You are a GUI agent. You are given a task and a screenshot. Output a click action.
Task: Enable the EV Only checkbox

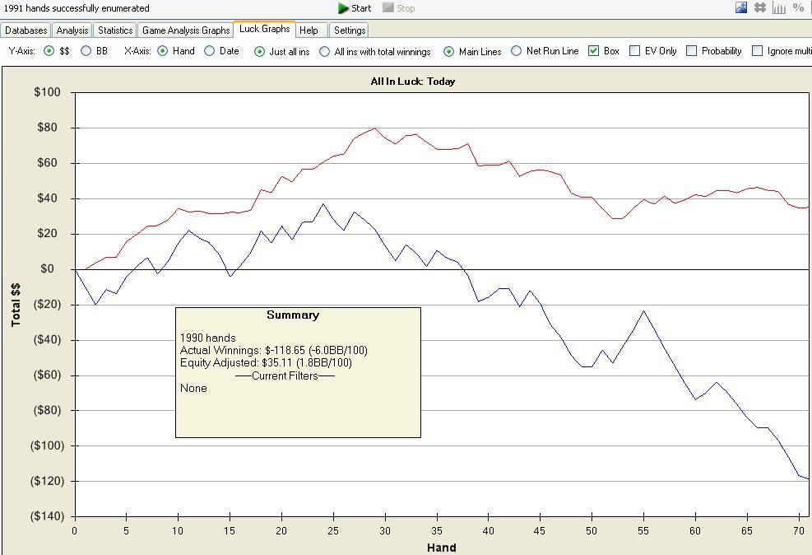[634, 51]
